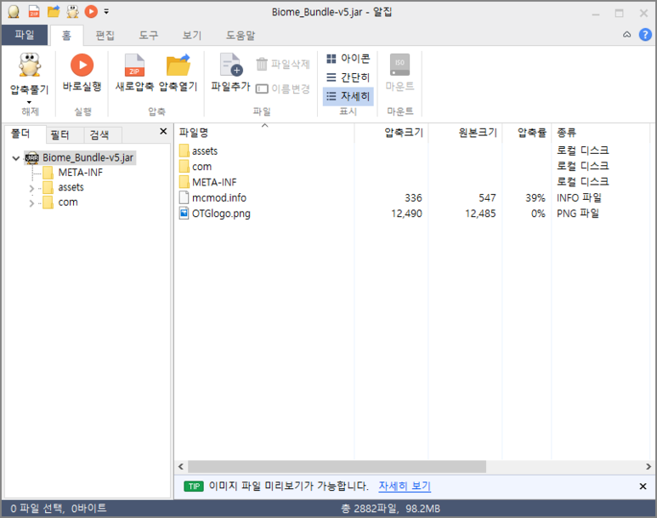Collapse the ribbon with the up chevron
The width and height of the screenshot is (657, 518).
pyautogui.click(x=627, y=35)
